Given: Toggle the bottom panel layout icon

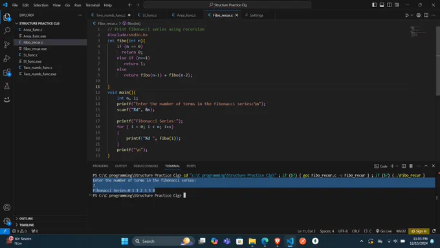Looking at the screenshot, I should pos(382,5).
